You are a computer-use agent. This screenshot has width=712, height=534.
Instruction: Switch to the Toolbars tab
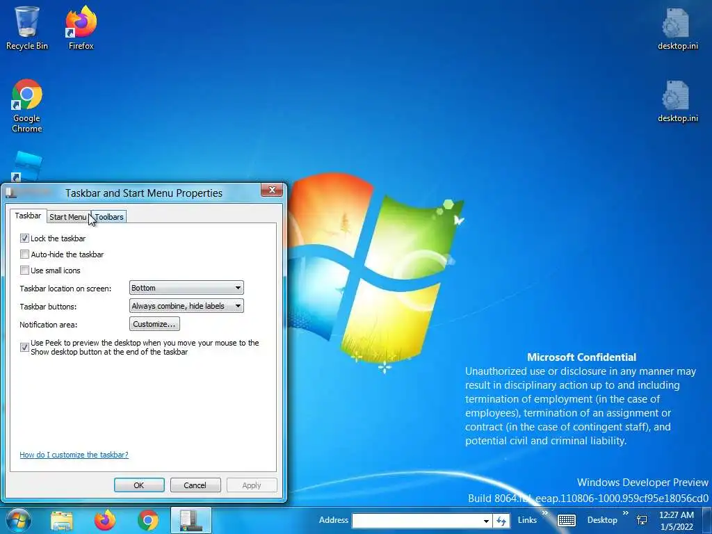click(x=109, y=217)
